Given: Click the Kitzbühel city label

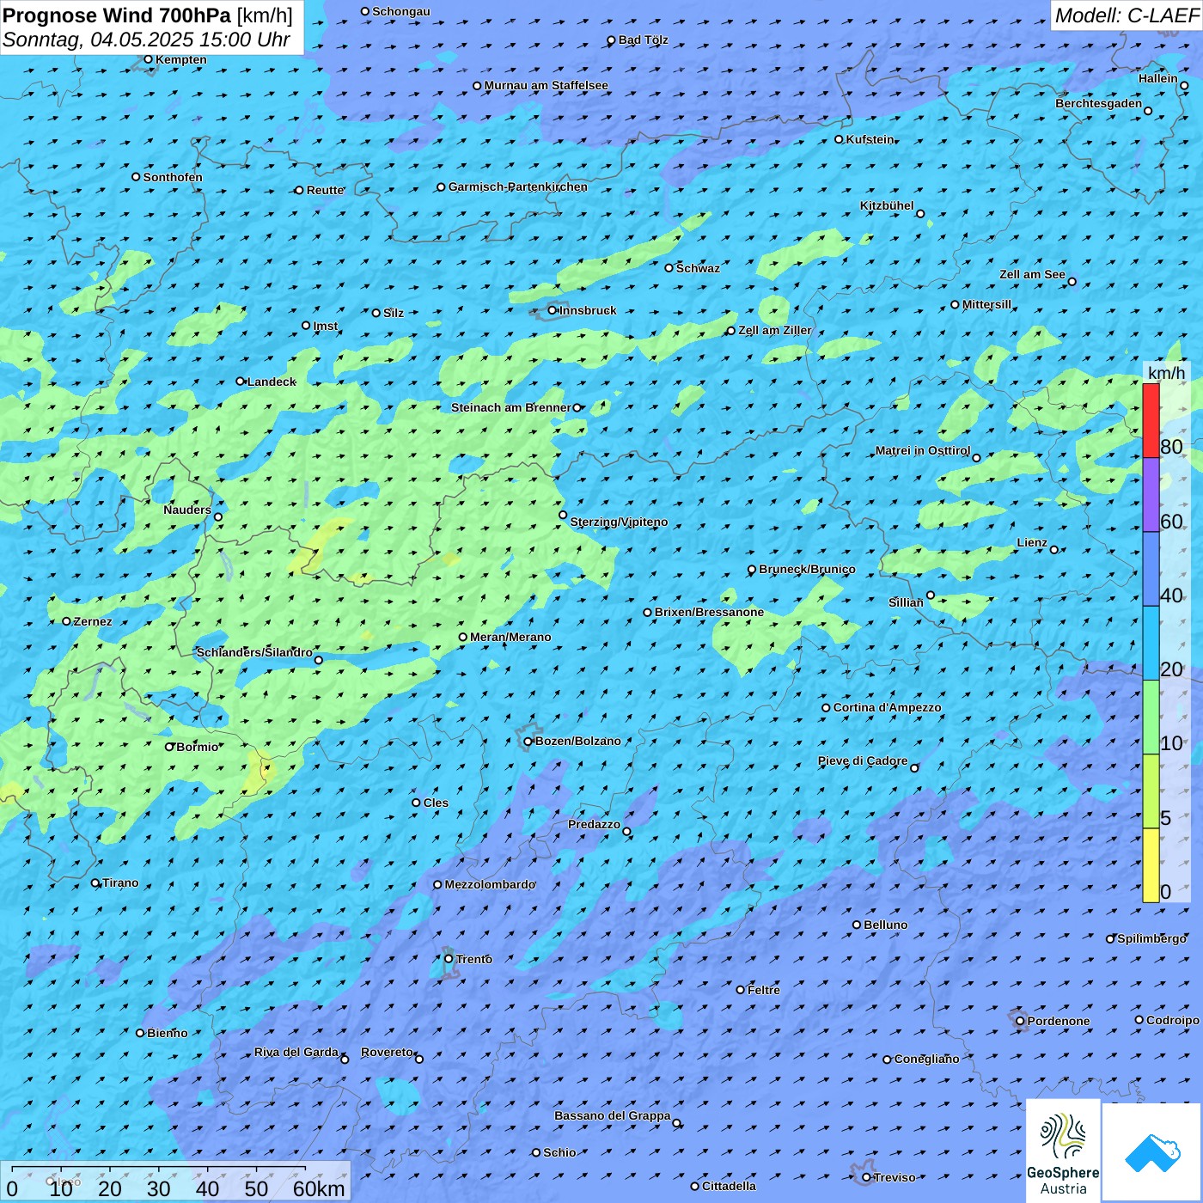Looking at the screenshot, I should point(887,205).
